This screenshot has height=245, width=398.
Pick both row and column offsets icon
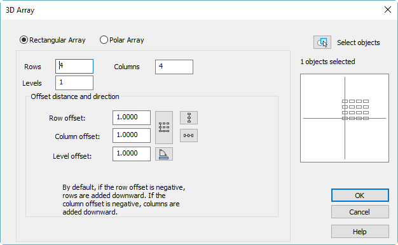coord(164,127)
